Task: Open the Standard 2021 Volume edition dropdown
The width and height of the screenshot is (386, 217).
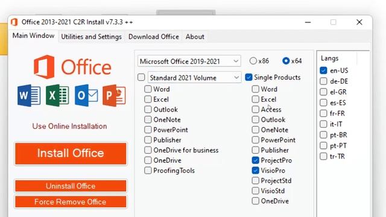Action: point(194,78)
